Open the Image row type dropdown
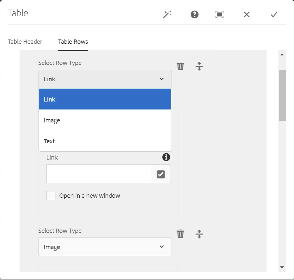 (105, 246)
